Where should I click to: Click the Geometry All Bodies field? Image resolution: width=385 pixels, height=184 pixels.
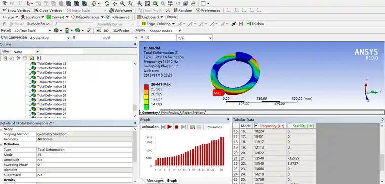pyautogui.click(x=84, y=139)
